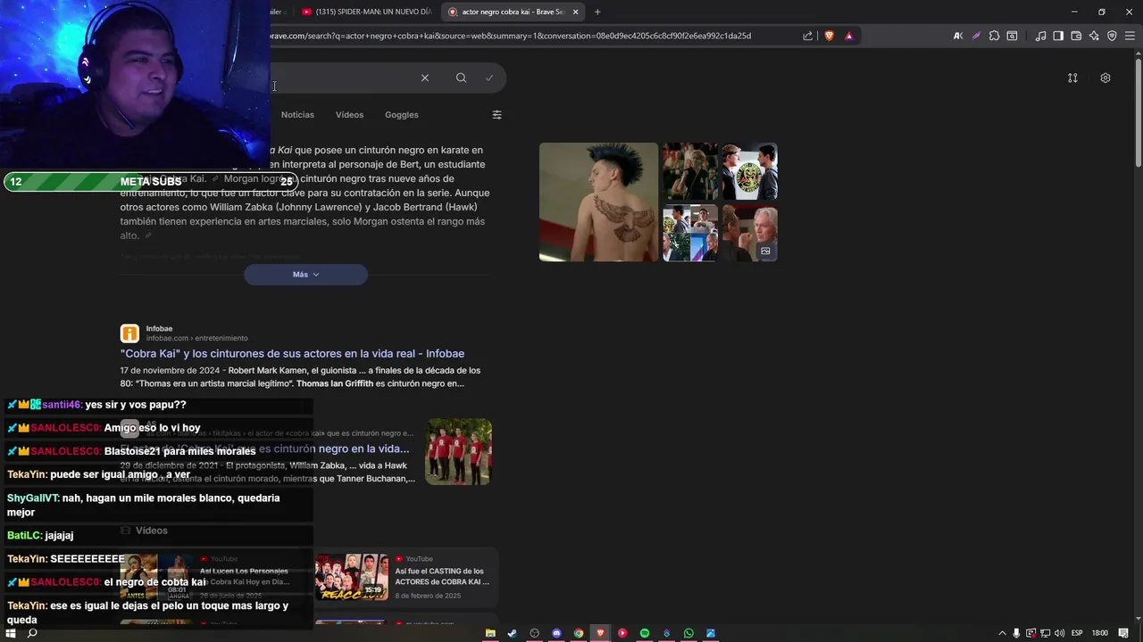Screen dimensions: 1143x642
Task: Click the Windows taskbar search icon
Action: click(32, 633)
